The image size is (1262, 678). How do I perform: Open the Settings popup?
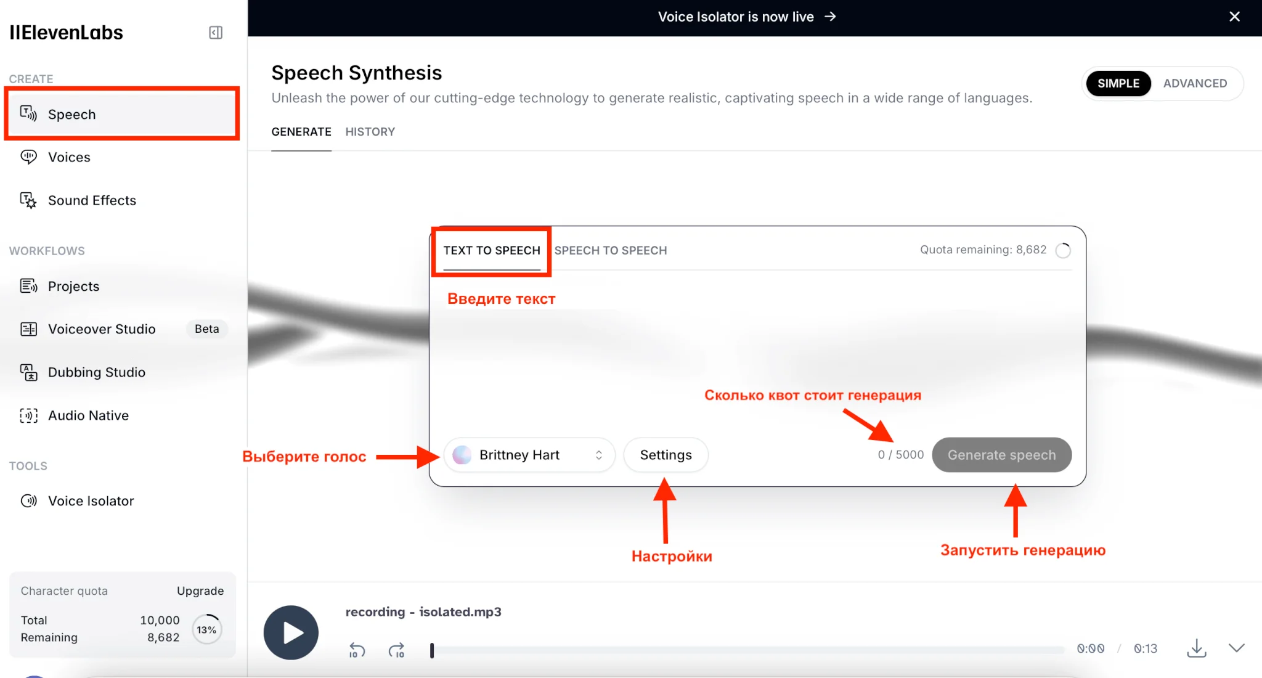click(666, 455)
